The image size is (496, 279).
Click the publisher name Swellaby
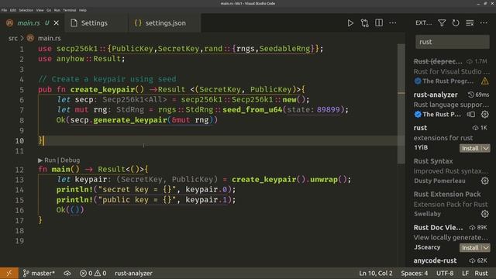pos(427,214)
